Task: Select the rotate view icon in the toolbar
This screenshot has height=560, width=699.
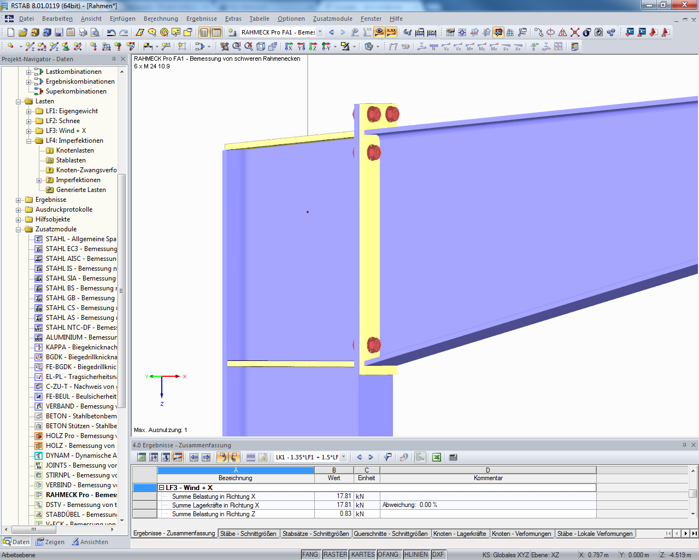Action: [550, 32]
